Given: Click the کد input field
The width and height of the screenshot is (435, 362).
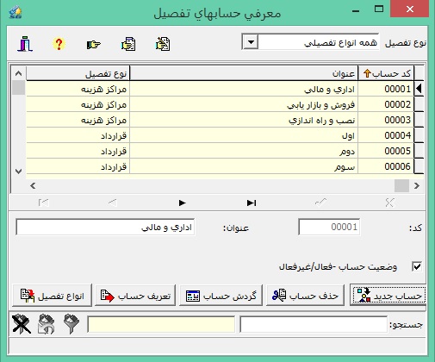Looking at the screenshot, I should click(x=329, y=228).
